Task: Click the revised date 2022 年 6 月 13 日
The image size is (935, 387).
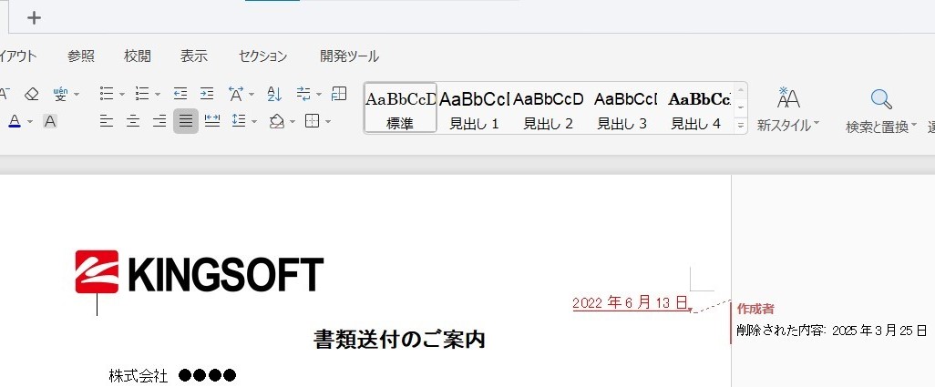Action: pos(631,302)
